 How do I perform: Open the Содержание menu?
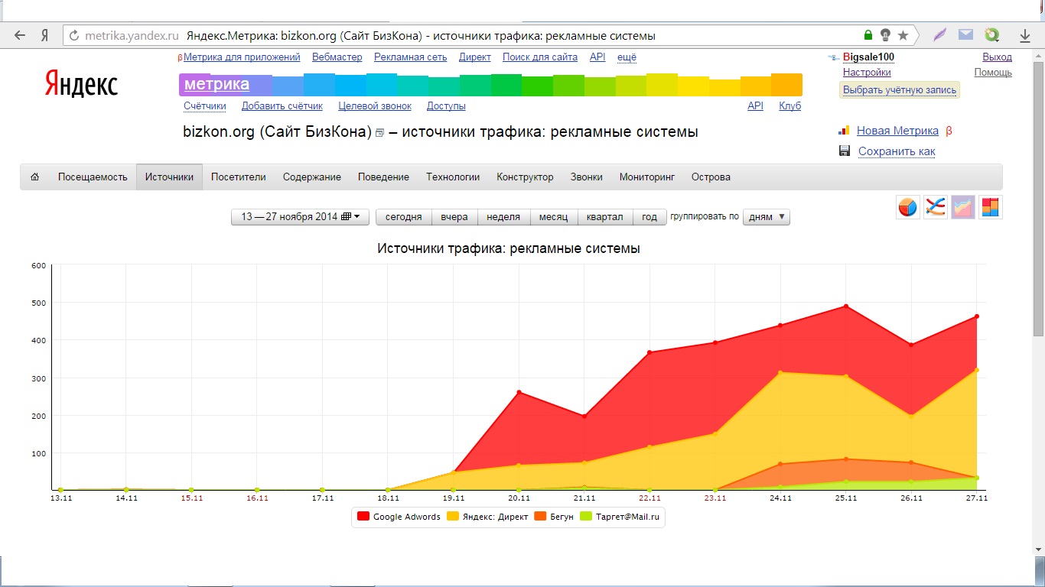click(x=312, y=177)
